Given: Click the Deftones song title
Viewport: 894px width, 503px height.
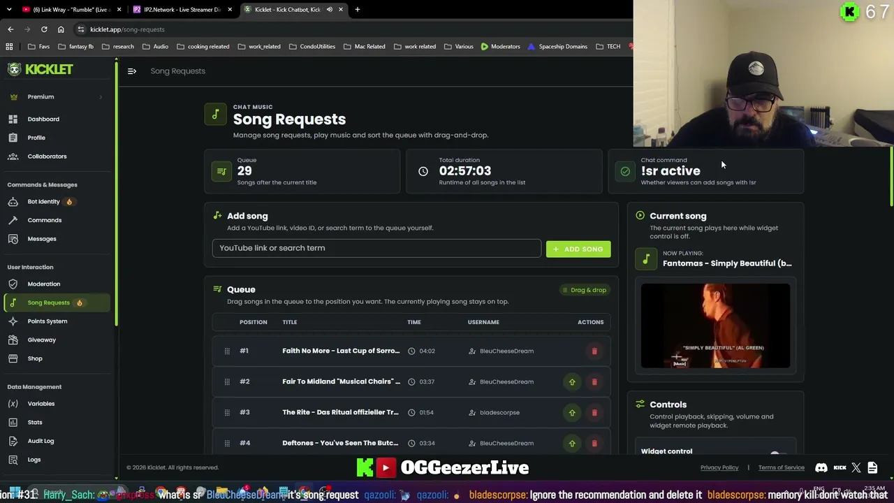Looking at the screenshot, I should point(340,443).
